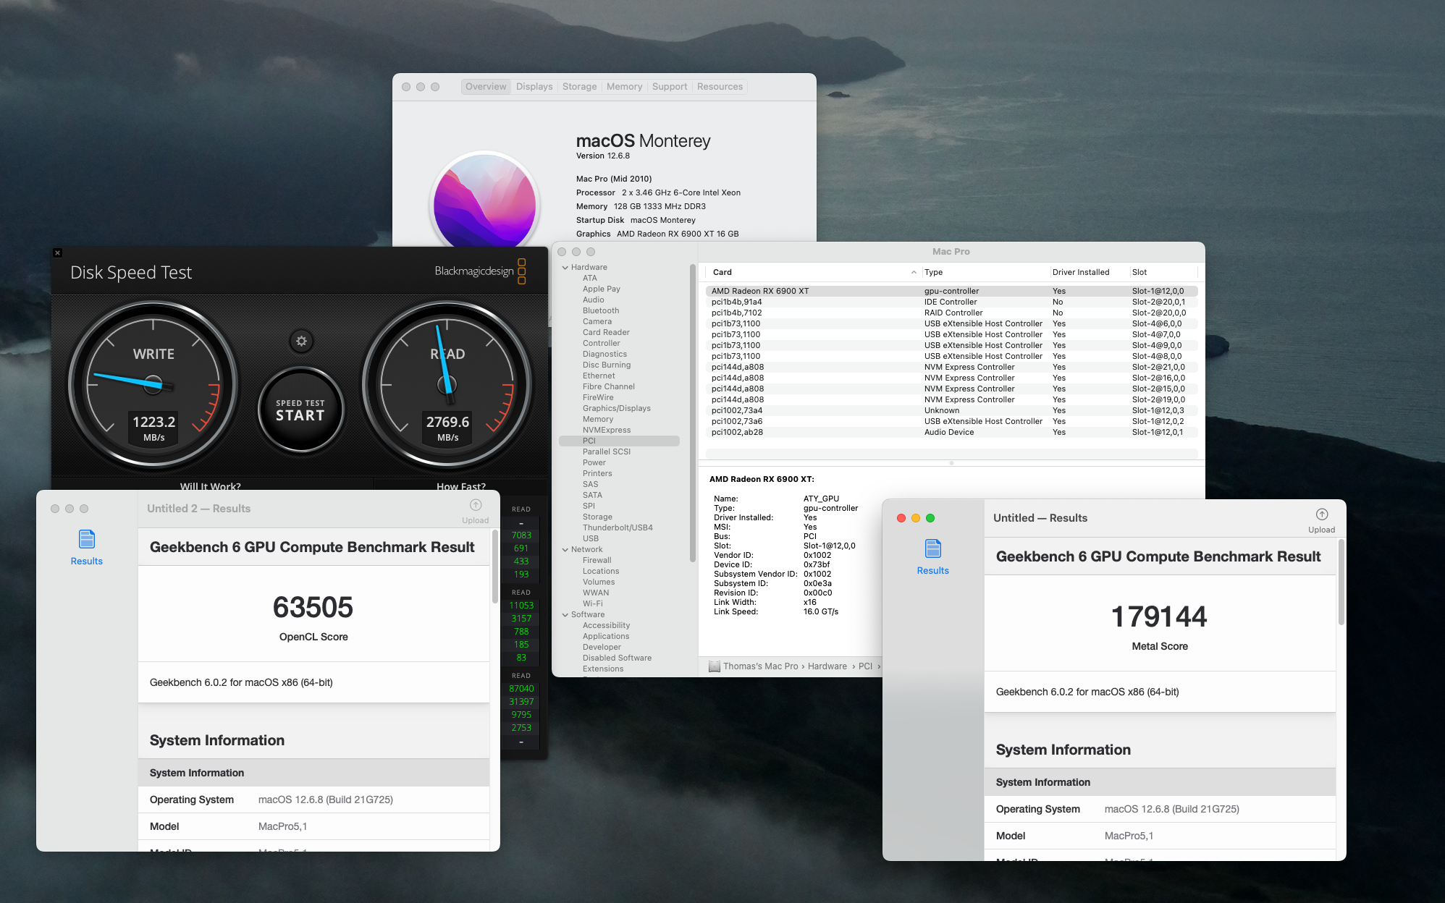This screenshot has width=1445, height=903.
Task: Switch to the Storage tab
Action: point(579,87)
